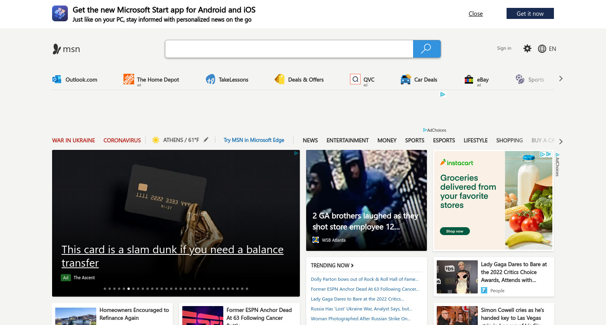The width and height of the screenshot is (606, 325).
Task: Click the WSB Atlanta source icon
Action: point(316,240)
